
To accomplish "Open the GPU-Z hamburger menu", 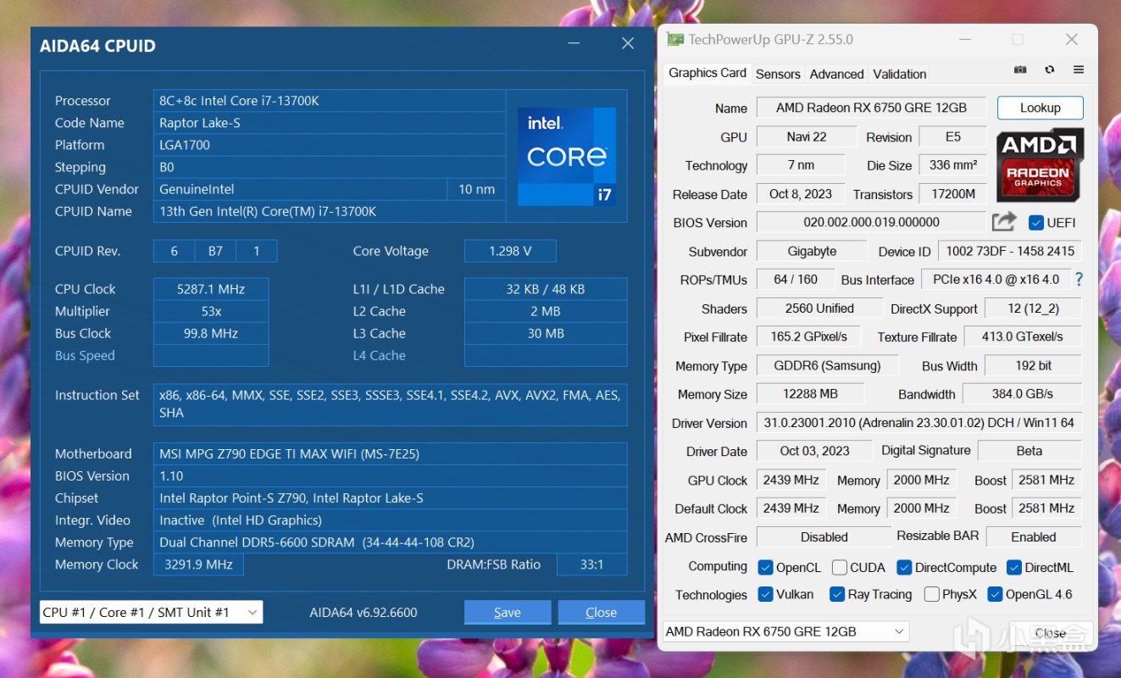I will point(1079,69).
